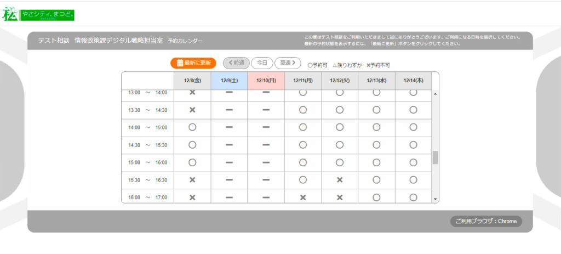
Task: Select circle for 12/12(火) 14:00～15:00
Action: pyautogui.click(x=340, y=127)
